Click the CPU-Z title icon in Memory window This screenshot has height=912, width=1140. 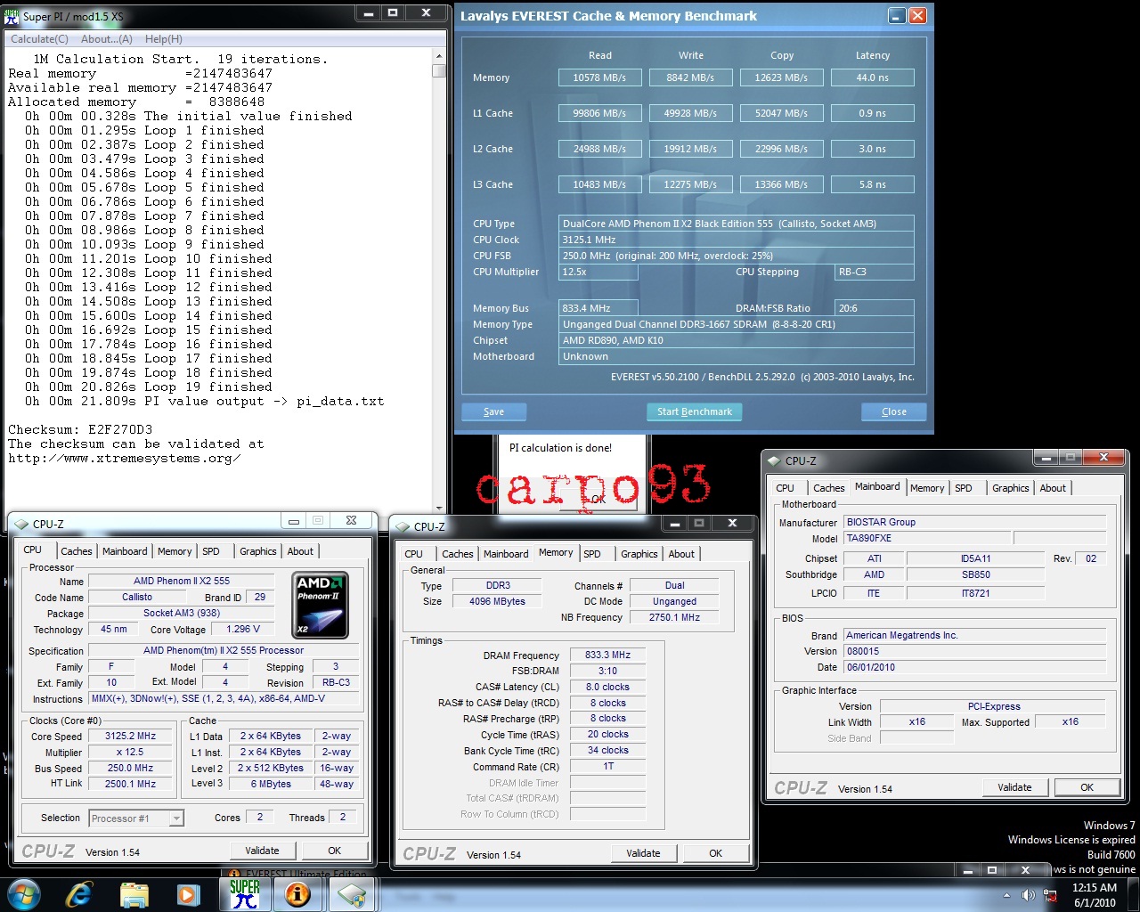(403, 526)
